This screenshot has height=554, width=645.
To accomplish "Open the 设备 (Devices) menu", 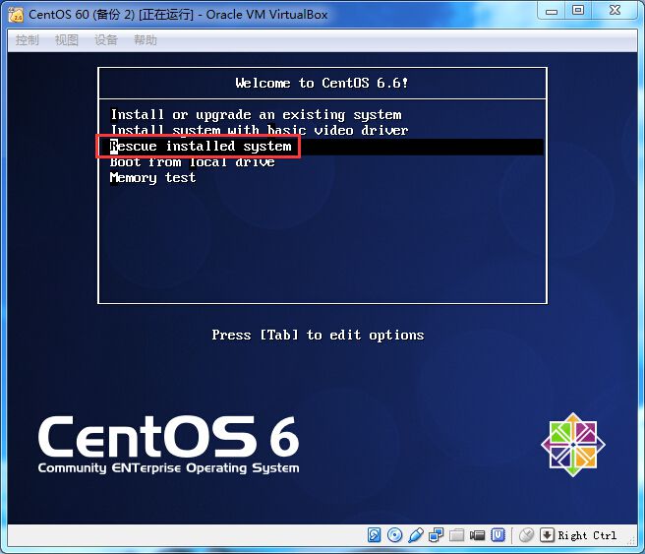I will tap(106, 40).
